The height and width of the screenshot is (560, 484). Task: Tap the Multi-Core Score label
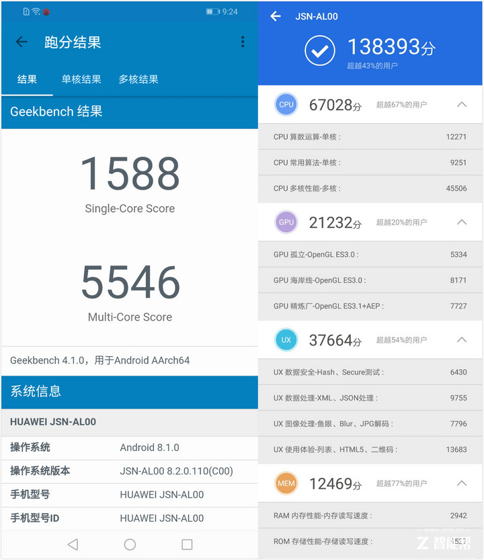pyautogui.click(x=130, y=317)
